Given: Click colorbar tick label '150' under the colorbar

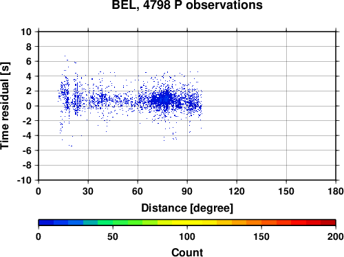Looking at the screenshot, I should click(261, 236).
